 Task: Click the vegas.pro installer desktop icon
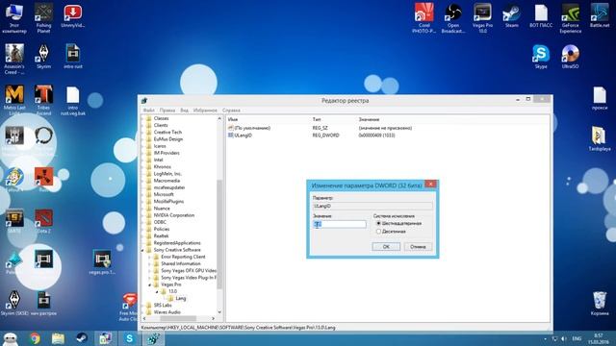(102, 262)
